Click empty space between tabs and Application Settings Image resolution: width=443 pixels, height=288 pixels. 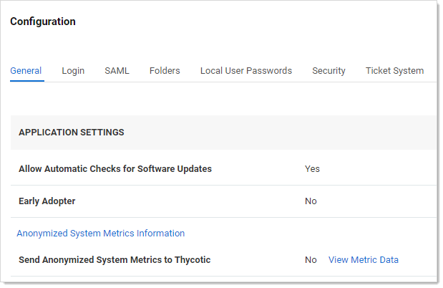pos(215,99)
